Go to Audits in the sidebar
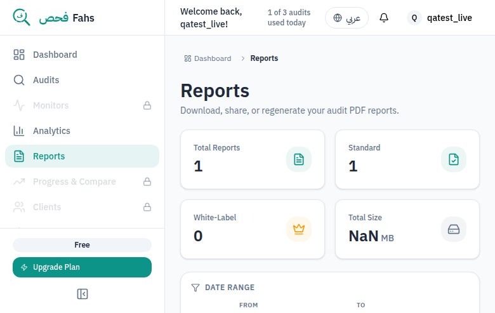Screen dimensions: 495x313 (82, 80)
